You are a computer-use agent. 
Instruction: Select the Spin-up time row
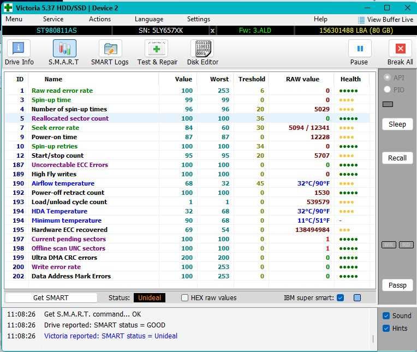click(187, 100)
